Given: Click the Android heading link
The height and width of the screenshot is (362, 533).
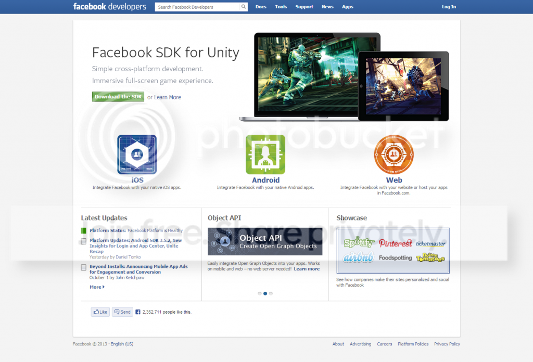Looking at the screenshot, I should point(266,180).
